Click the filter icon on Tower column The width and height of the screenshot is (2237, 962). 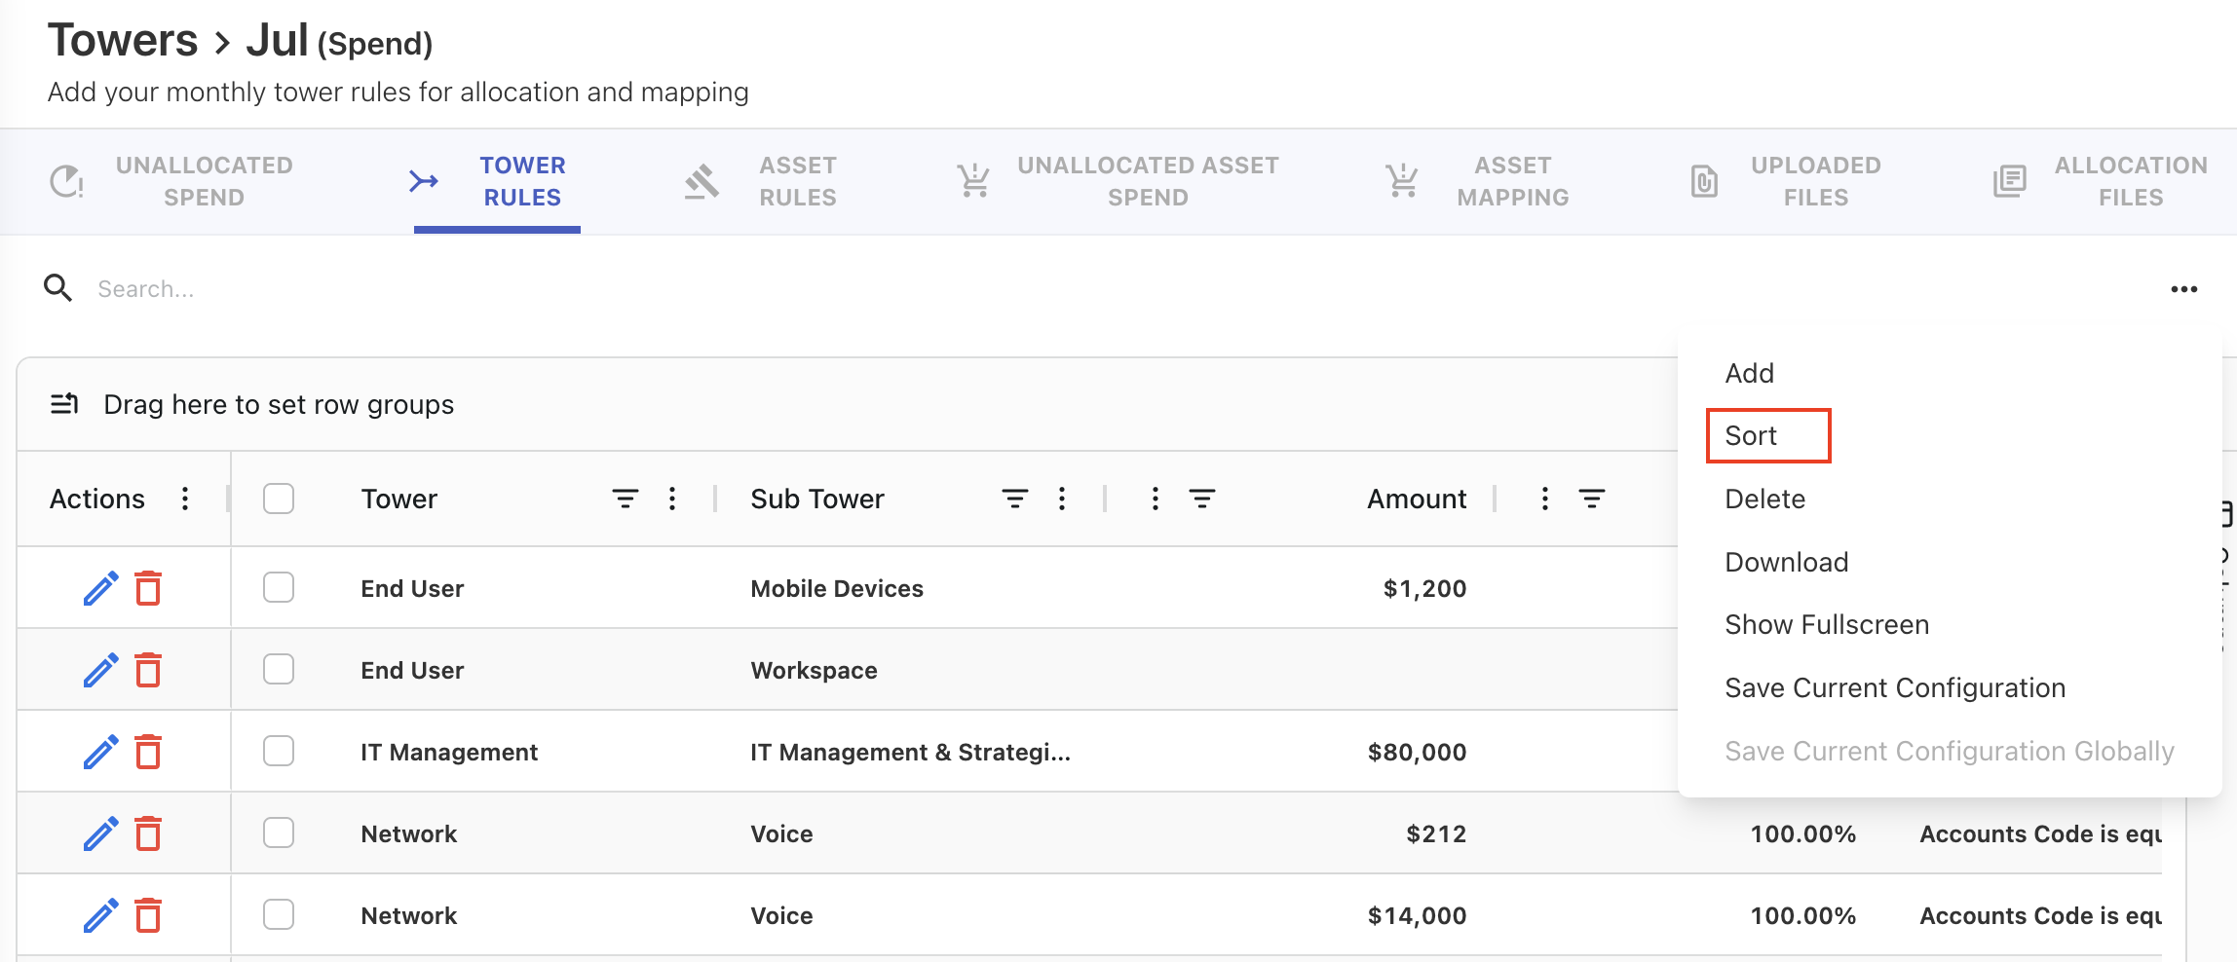(x=625, y=499)
